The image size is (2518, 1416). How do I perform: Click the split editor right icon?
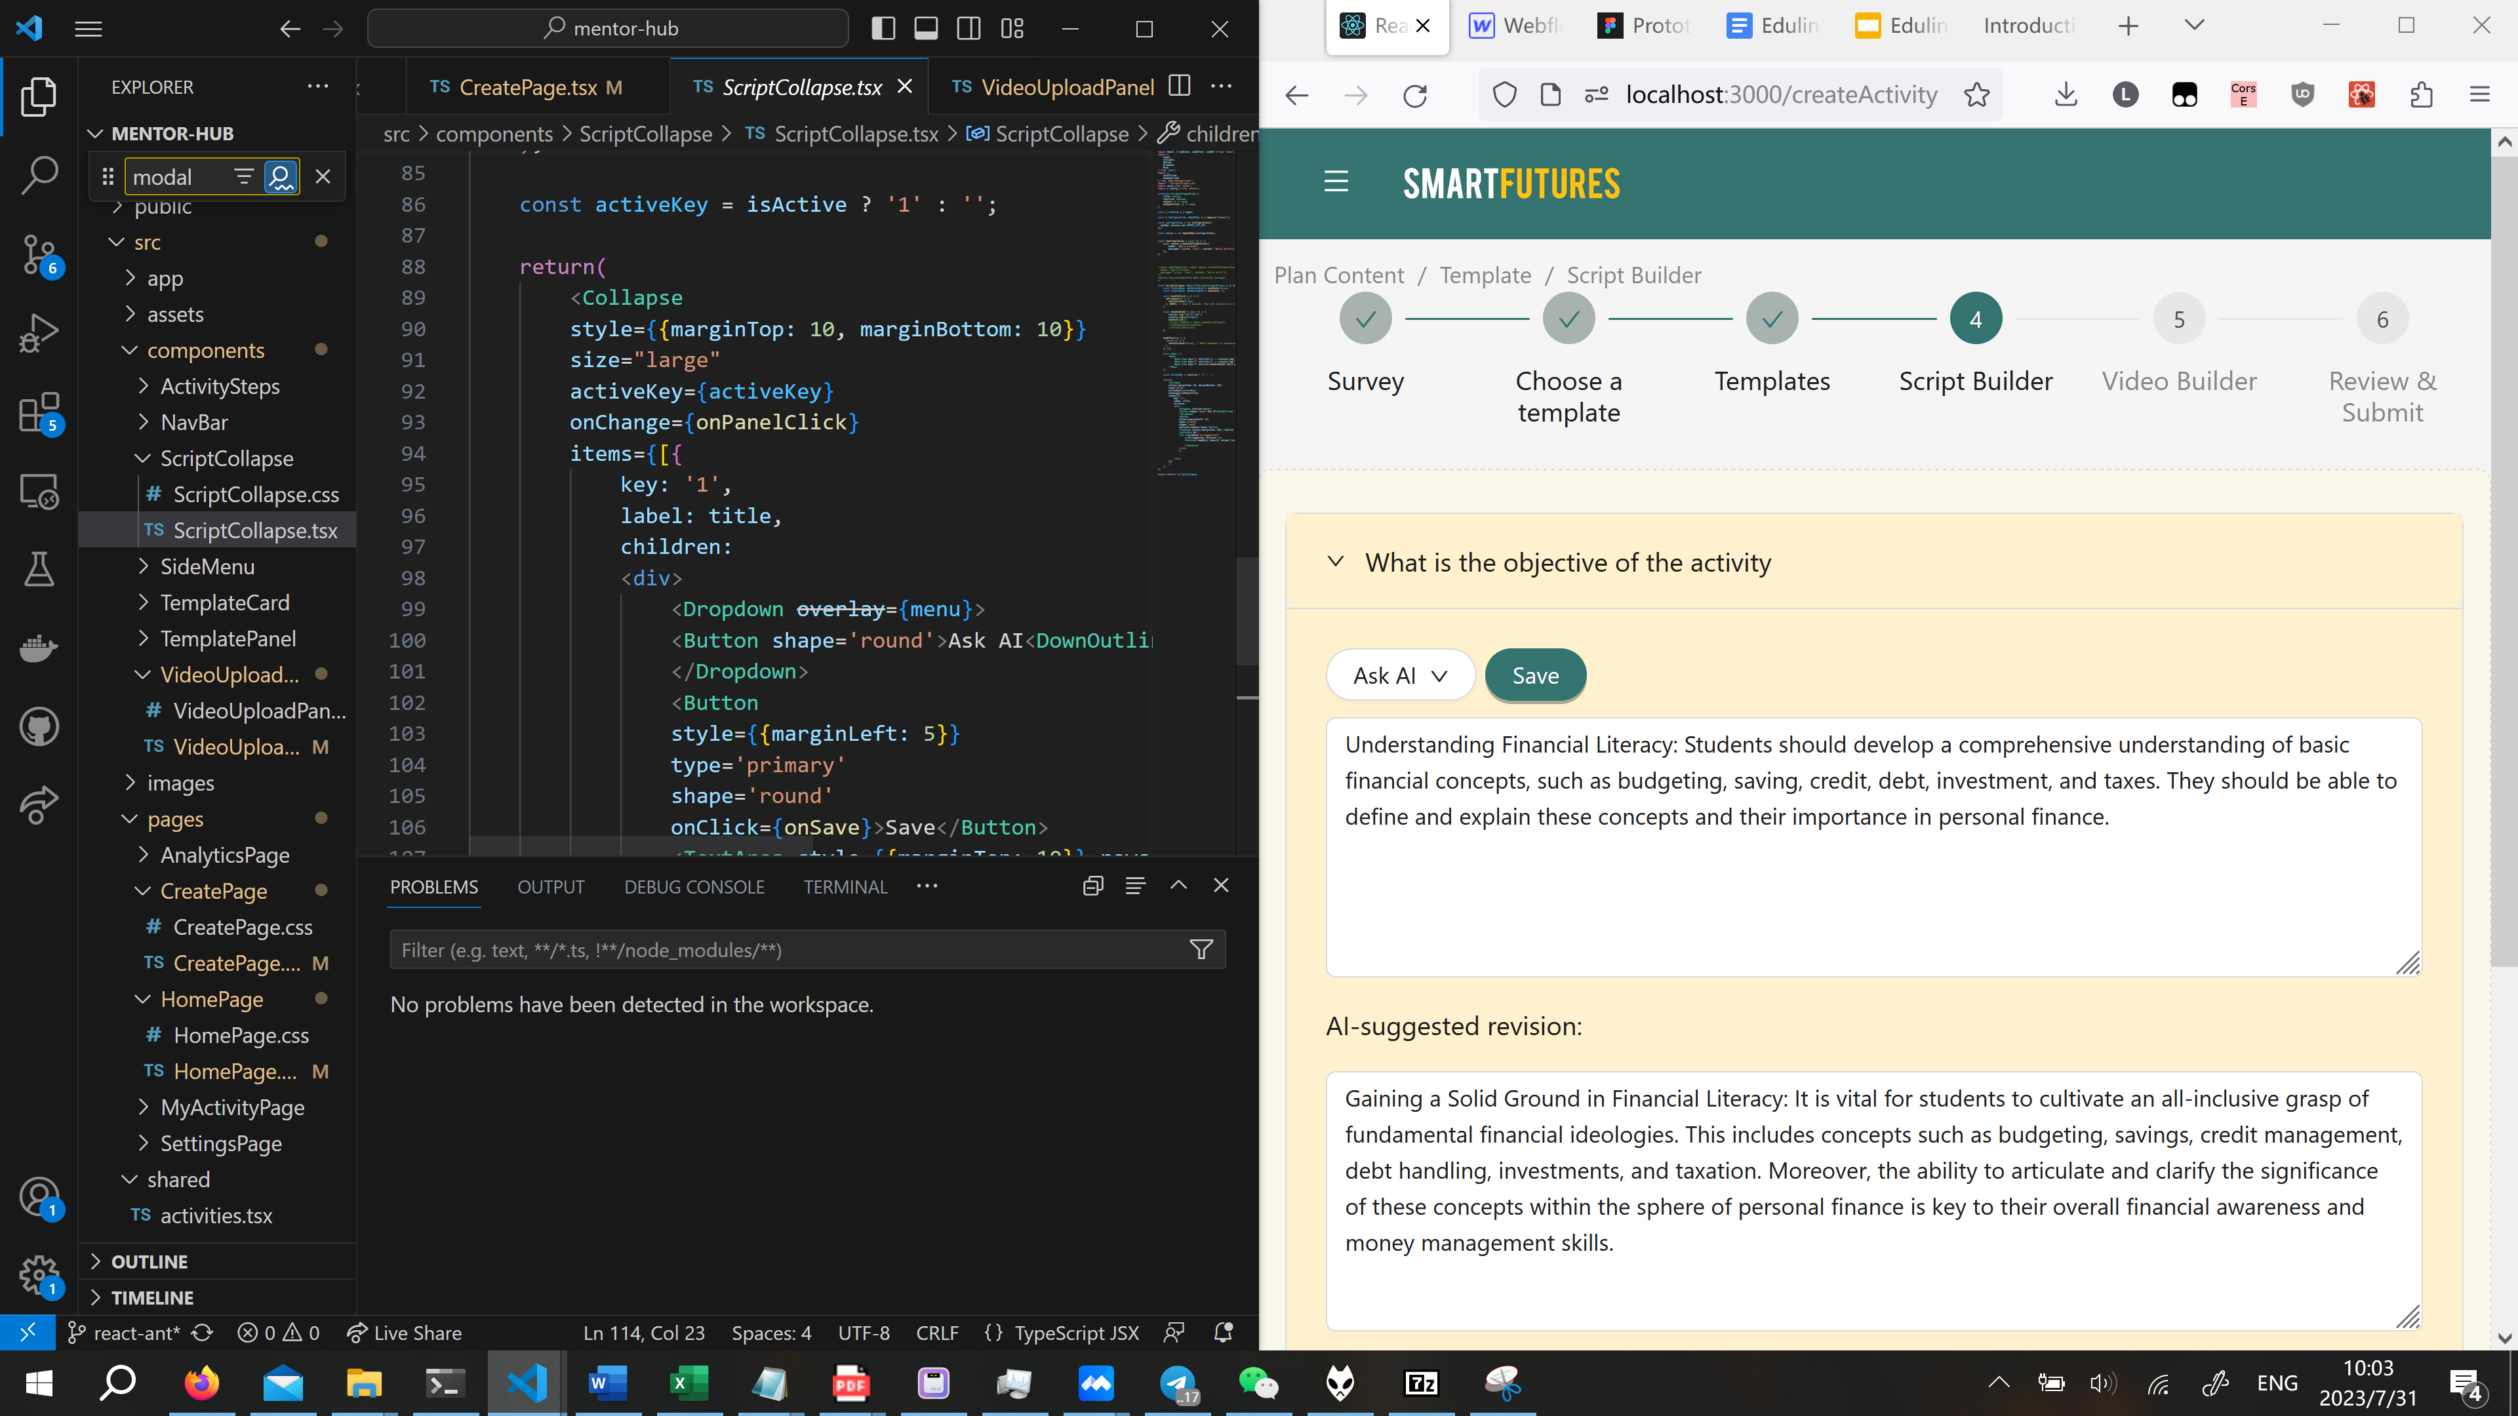point(1180,86)
